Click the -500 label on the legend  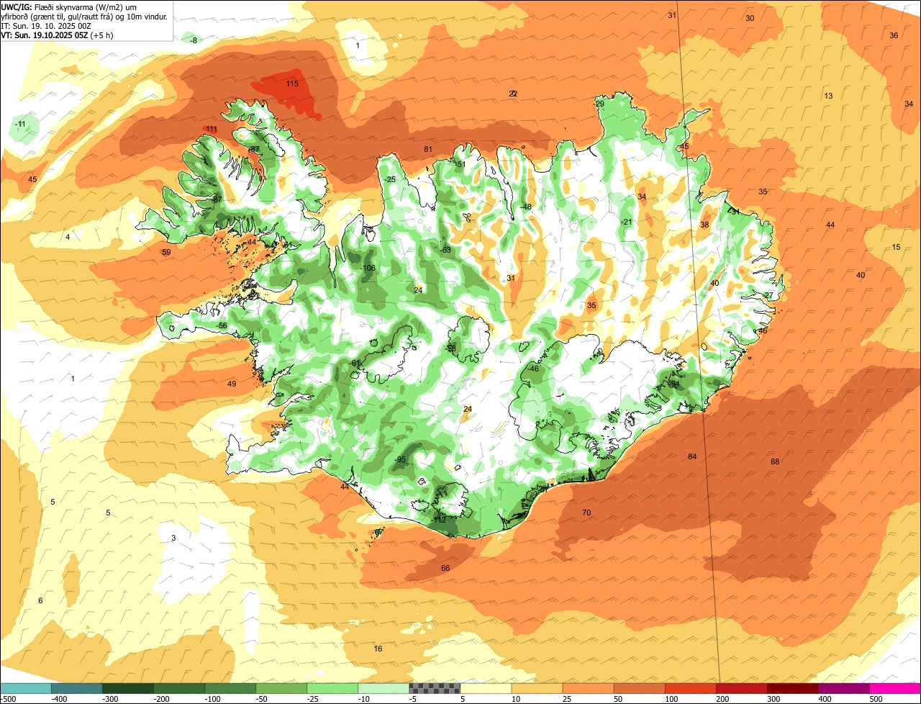(x=9, y=699)
